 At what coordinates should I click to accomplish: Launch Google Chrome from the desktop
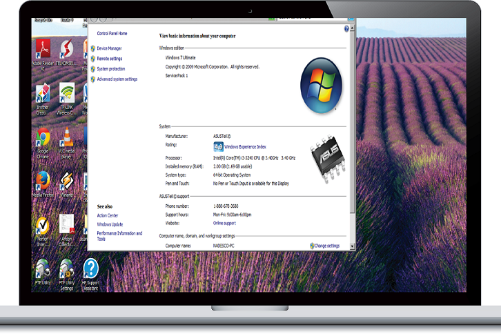[x=43, y=137]
